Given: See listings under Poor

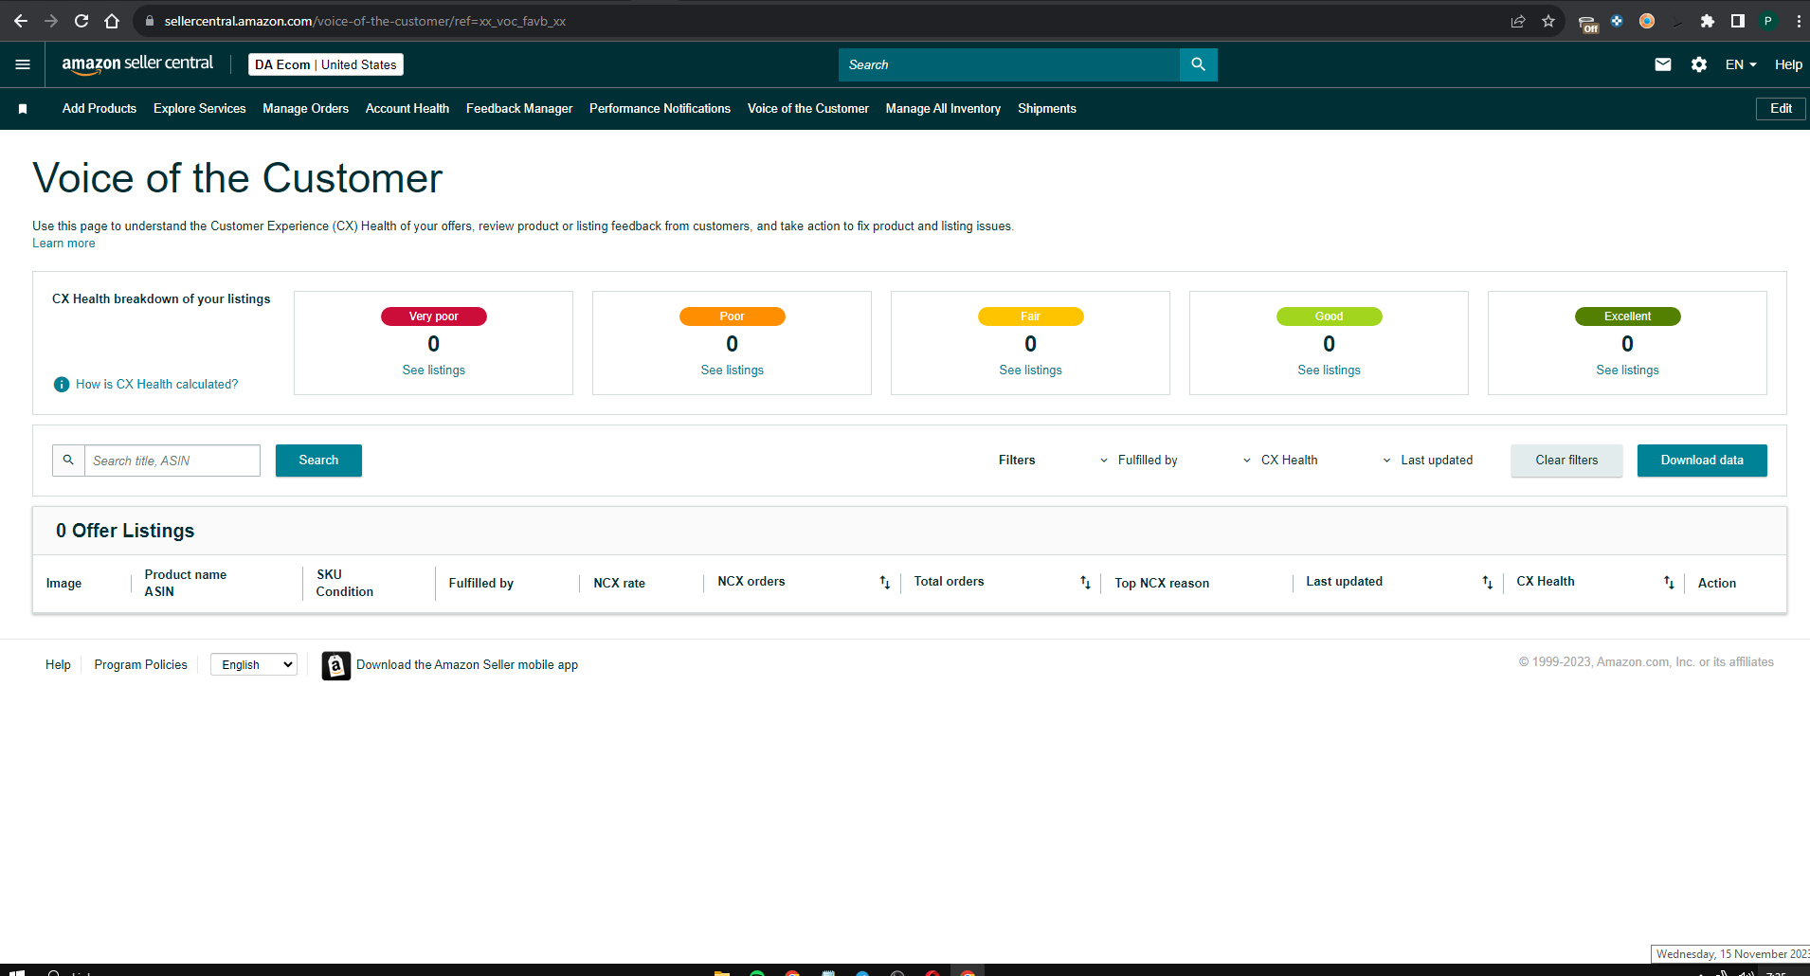Looking at the screenshot, I should (x=733, y=370).
